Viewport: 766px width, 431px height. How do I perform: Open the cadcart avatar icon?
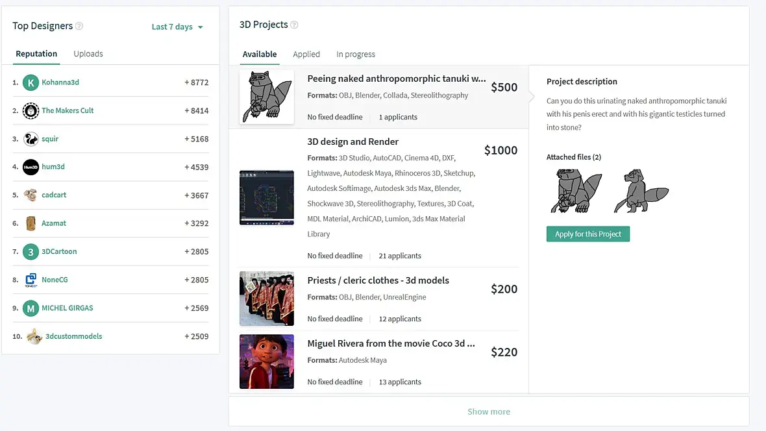(x=31, y=195)
